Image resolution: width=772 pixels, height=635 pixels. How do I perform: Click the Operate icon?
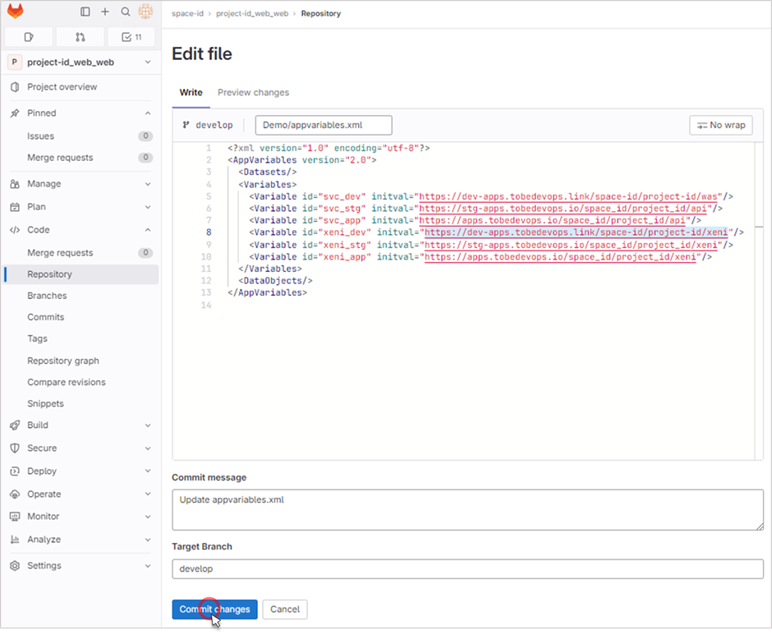[x=15, y=494]
